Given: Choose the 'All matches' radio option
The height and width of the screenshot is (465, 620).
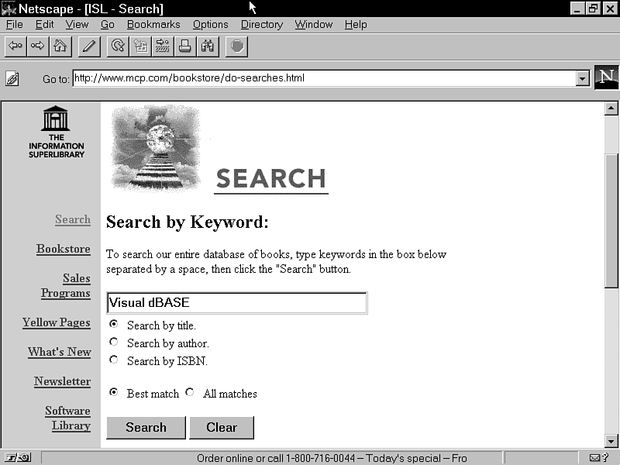Looking at the screenshot, I should pyautogui.click(x=190, y=392).
